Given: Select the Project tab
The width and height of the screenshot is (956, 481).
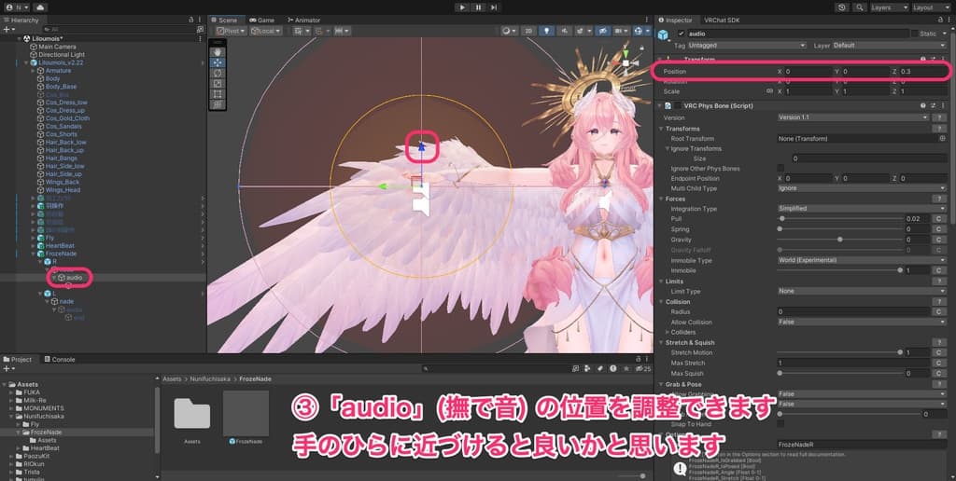Looking at the screenshot, I should point(18,359).
